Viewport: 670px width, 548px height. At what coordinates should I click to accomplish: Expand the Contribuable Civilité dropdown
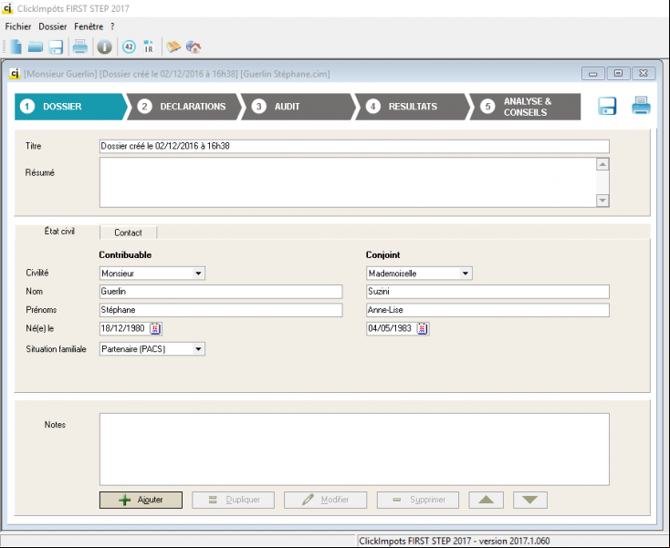click(198, 274)
